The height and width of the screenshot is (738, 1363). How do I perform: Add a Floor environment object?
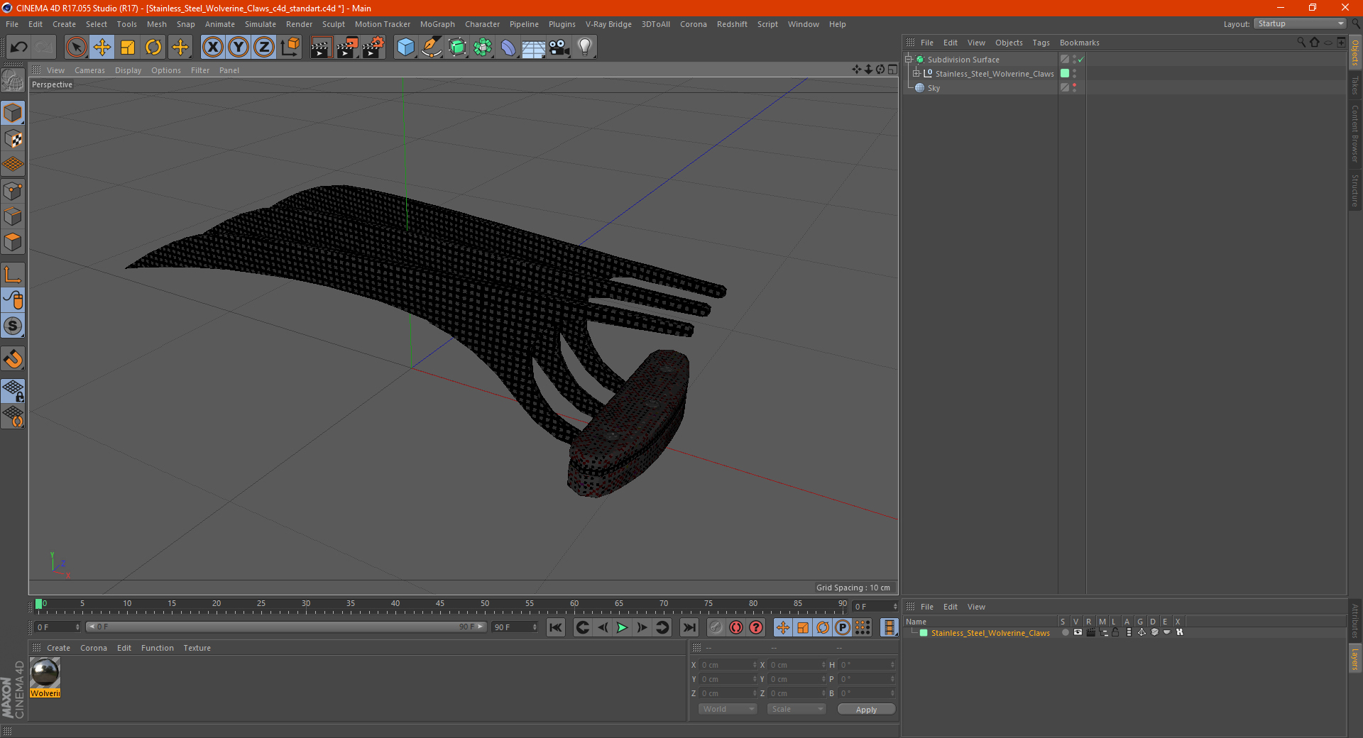pos(533,48)
